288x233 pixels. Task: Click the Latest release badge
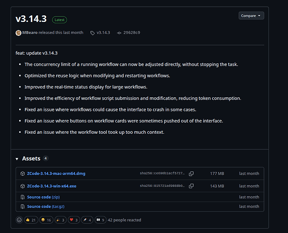[59, 20]
